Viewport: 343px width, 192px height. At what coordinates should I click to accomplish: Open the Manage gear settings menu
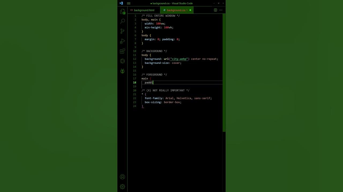[x=122, y=187]
